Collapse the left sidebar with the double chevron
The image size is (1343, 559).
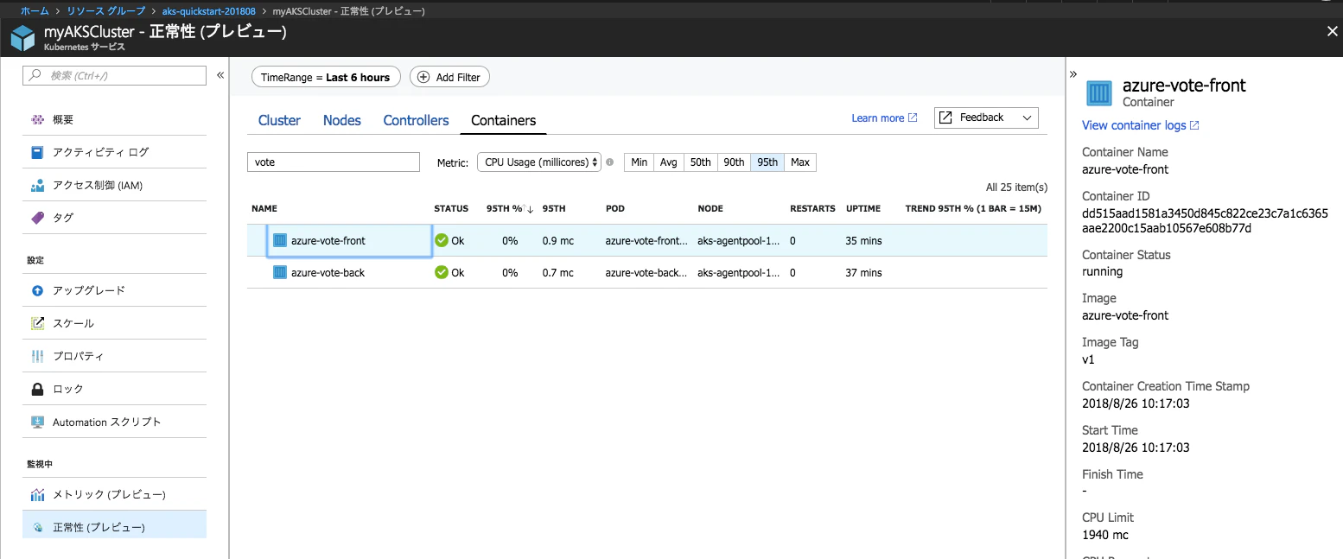220,75
